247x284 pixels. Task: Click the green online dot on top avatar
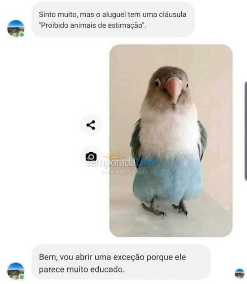pyautogui.click(x=22, y=34)
